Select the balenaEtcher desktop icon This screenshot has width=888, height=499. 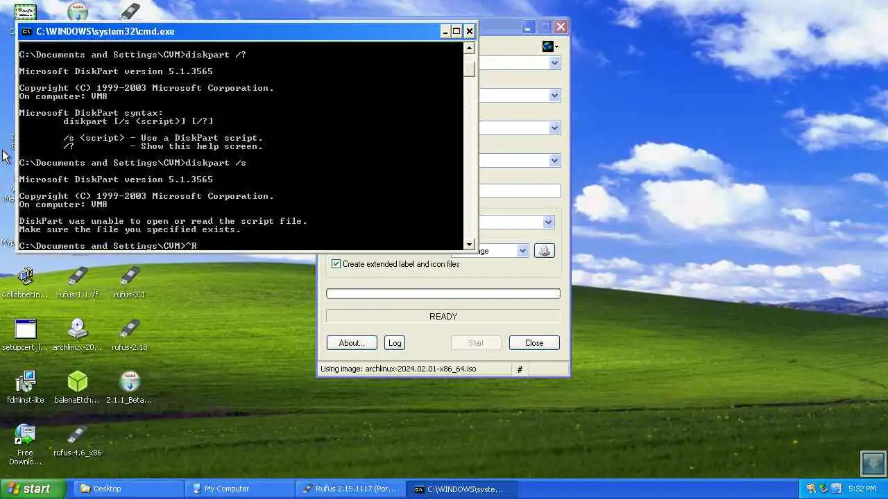point(78,382)
